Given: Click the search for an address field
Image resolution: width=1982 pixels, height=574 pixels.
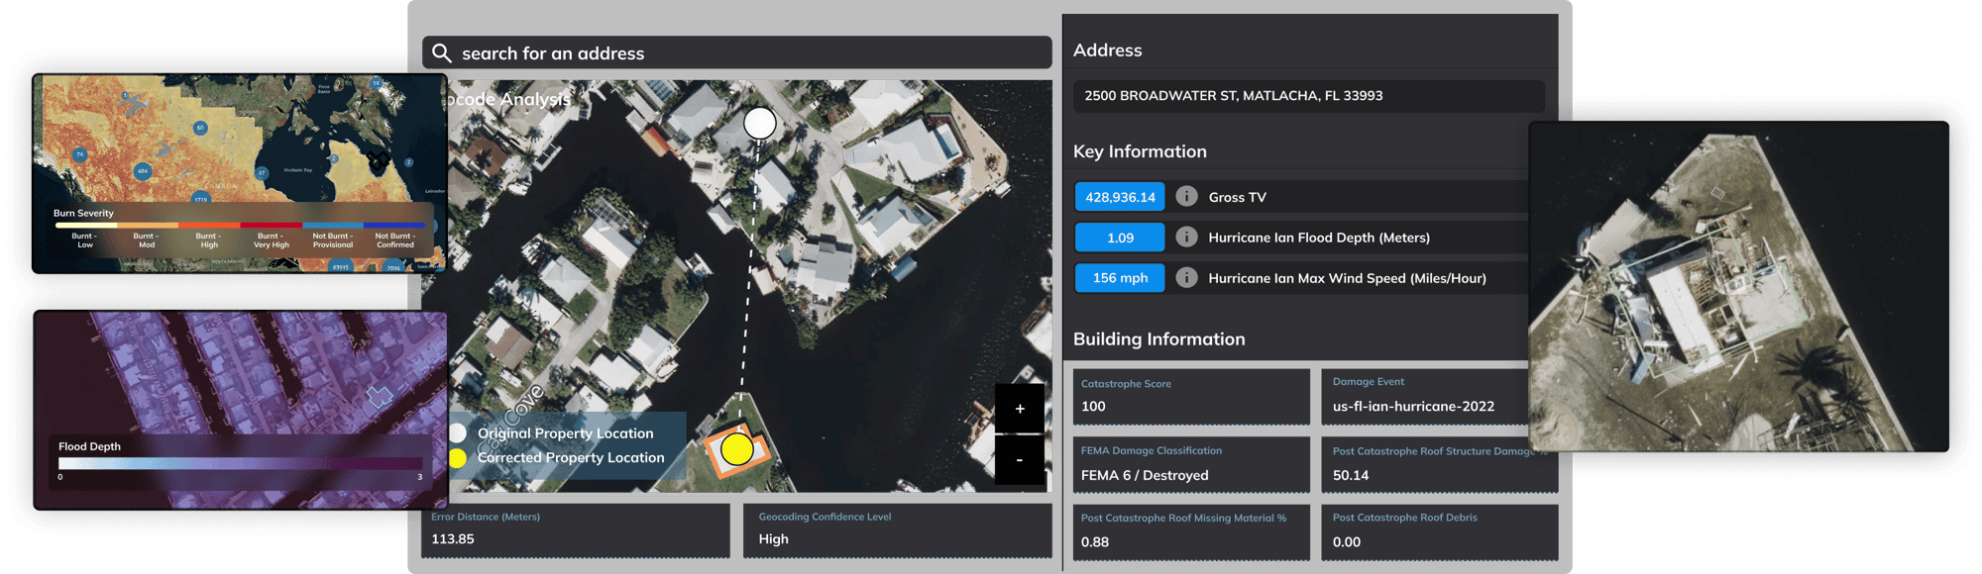Looking at the screenshot, I should tap(736, 52).
